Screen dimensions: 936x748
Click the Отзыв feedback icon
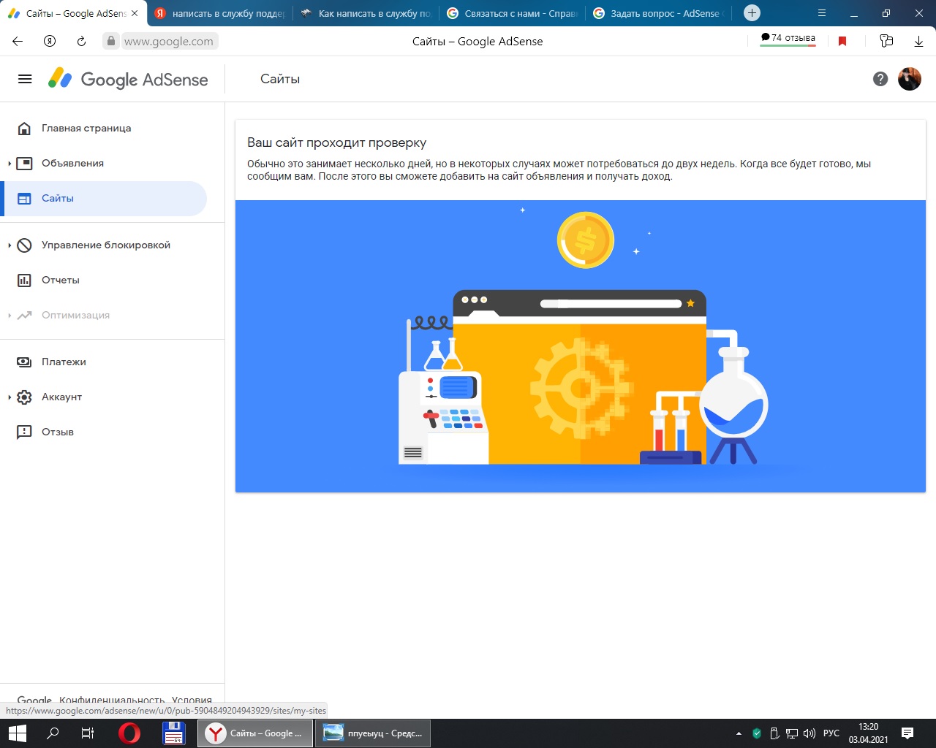click(x=24, y=432)
